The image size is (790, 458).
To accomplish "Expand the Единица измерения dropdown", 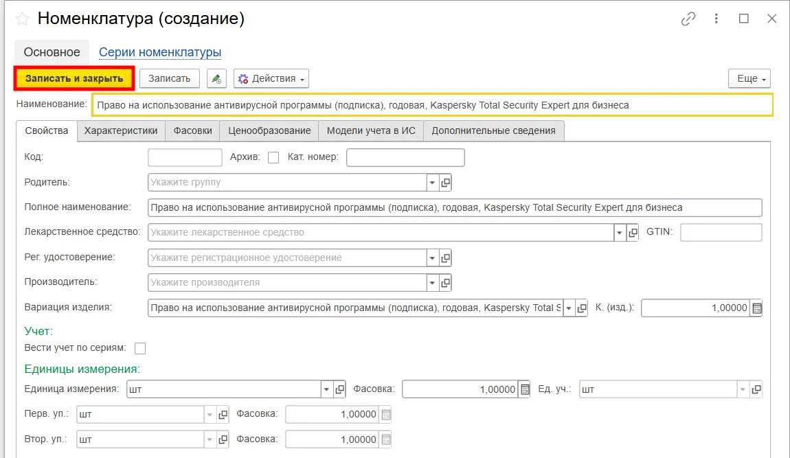I will click(x=326, y=389).
